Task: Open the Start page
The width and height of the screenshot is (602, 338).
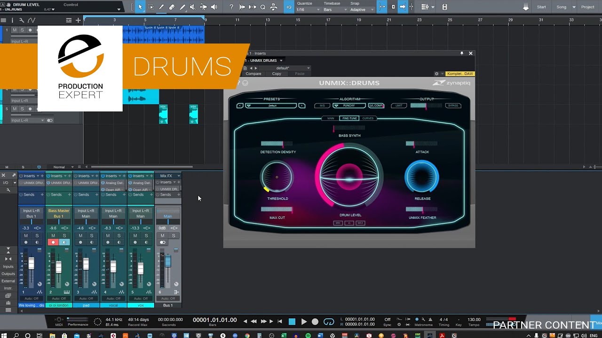Action: 541,7
